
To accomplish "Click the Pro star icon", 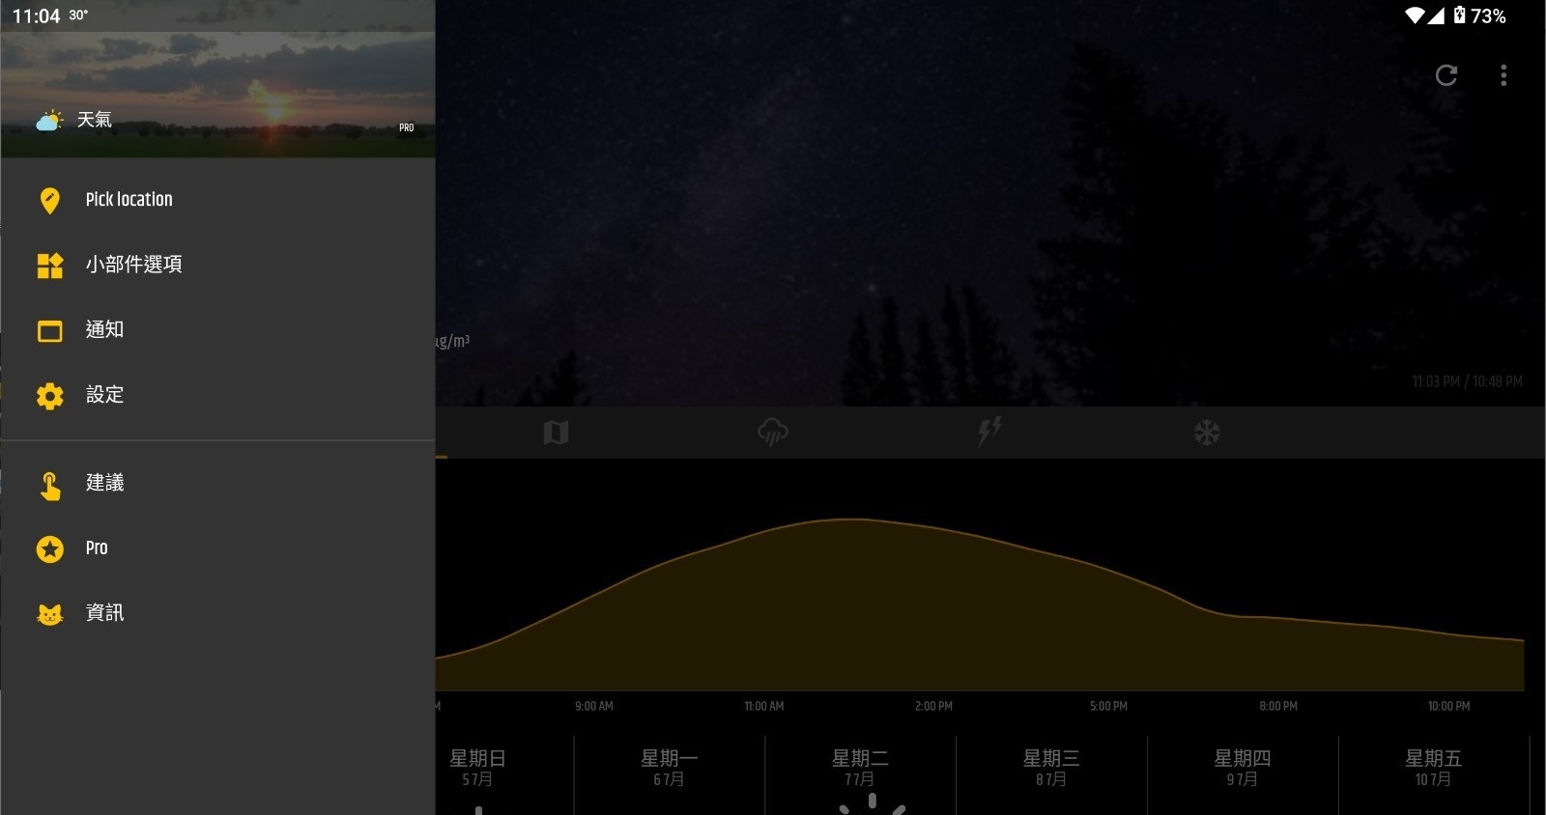I will coord(50,548).
